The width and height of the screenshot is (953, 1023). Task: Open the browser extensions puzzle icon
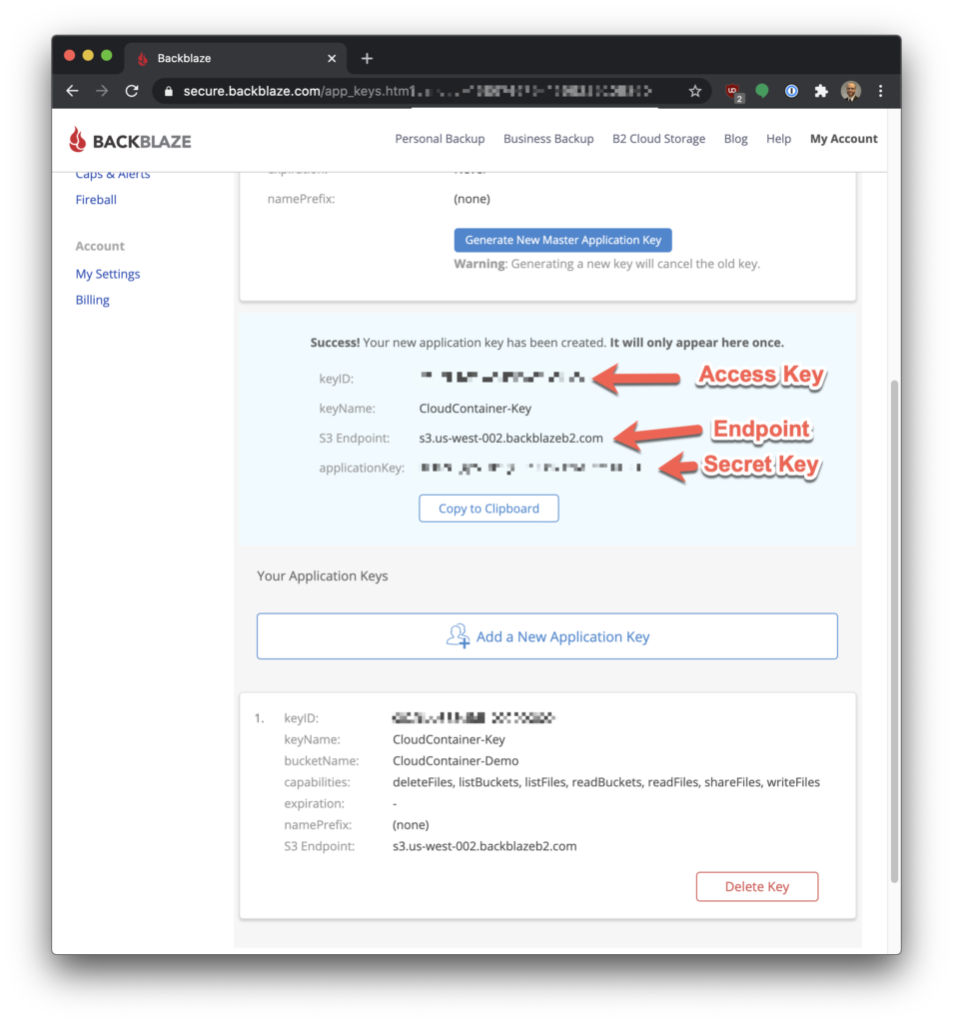tap(821, 91)
